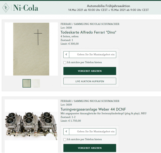161x153 pixels.
Task: Click the Ni-Cola brand name
Action: [26, 8]
